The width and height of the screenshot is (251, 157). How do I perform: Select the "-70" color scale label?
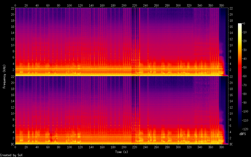[x=244, y=85]
